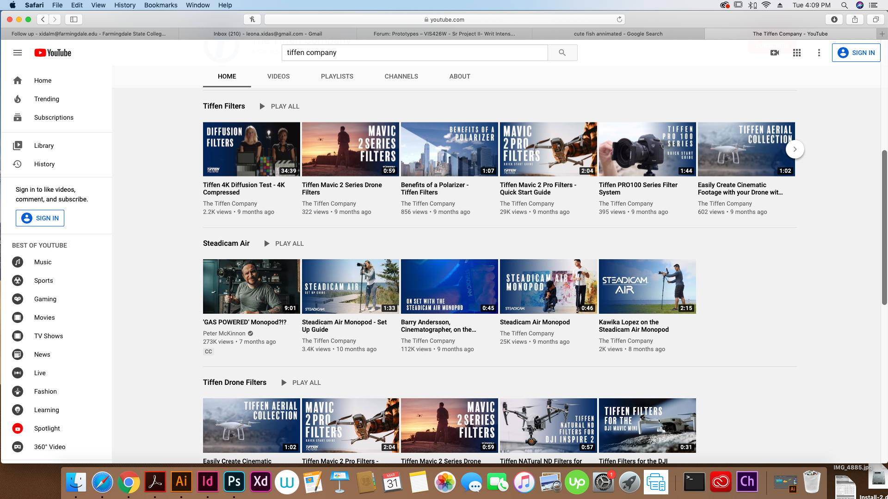Screen dimensions: 888x499
Task: Open Tiffen PRO100 Series Filter System title
Action: pos(638,189)
